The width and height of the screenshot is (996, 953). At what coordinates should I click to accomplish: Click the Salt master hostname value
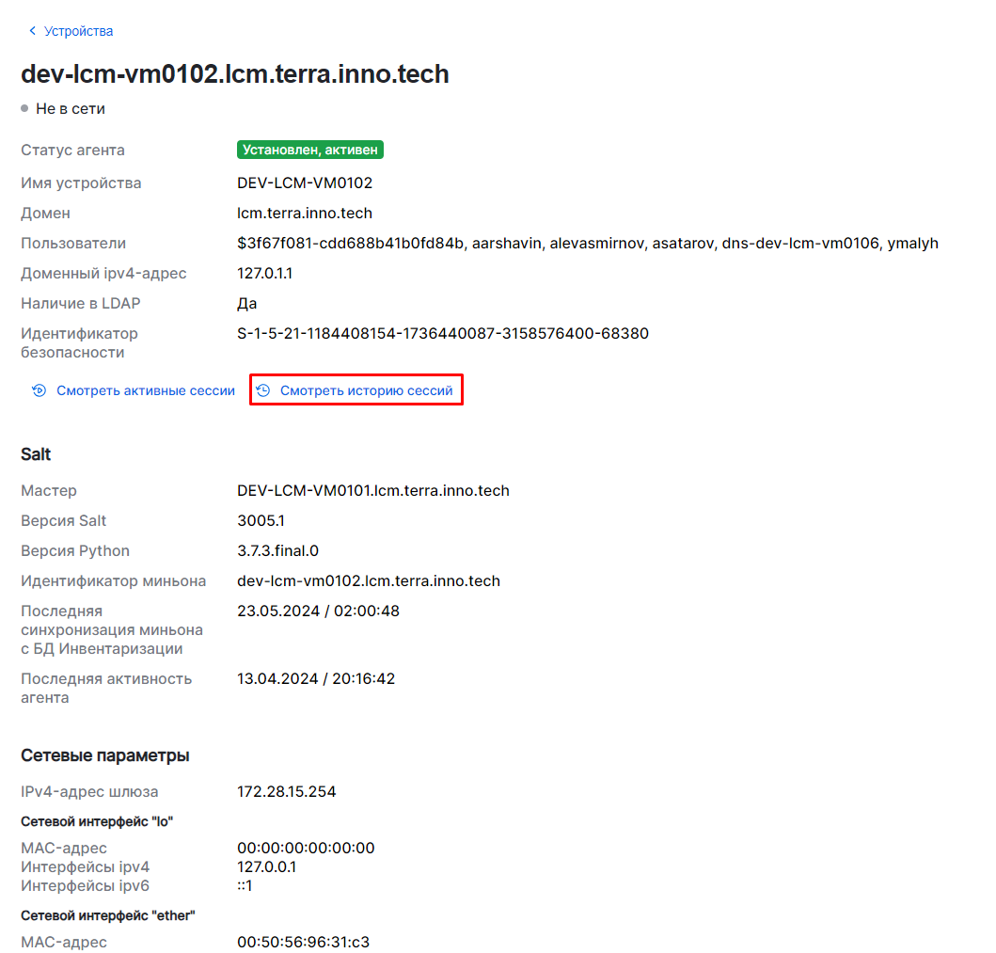click(x=372, y=490)
